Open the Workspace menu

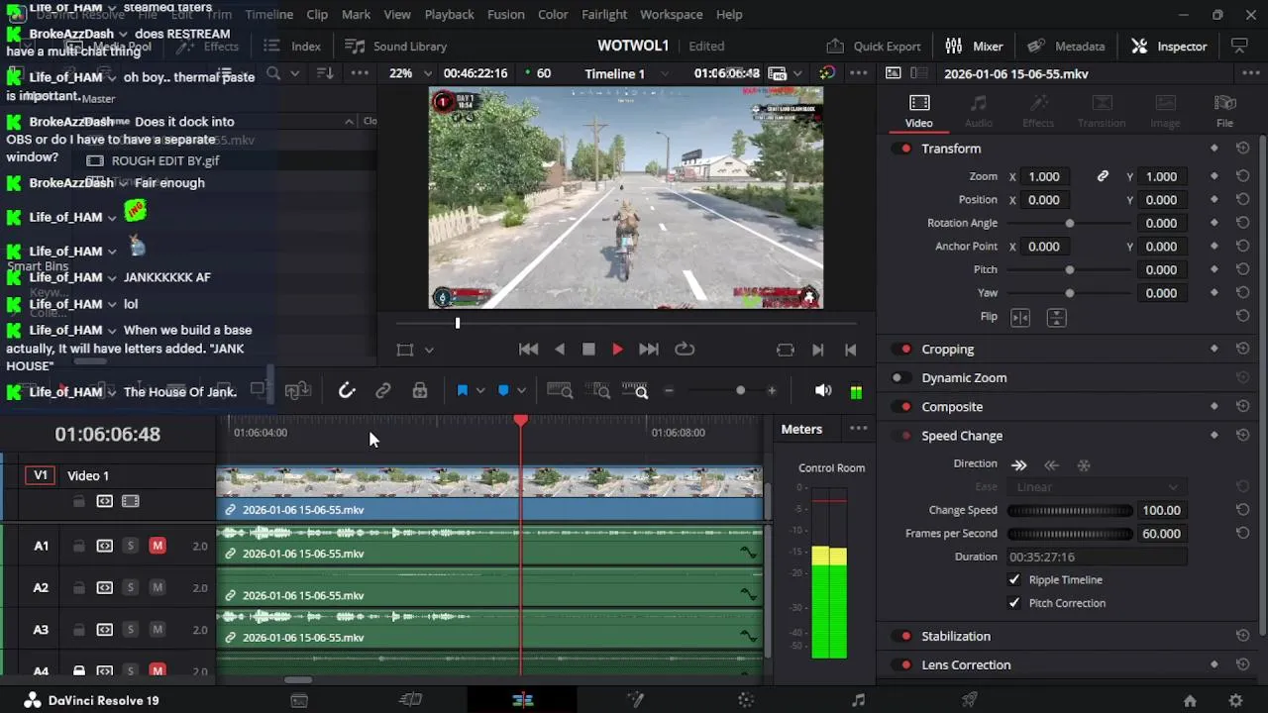pyautogui.click(x=671, y=15)
